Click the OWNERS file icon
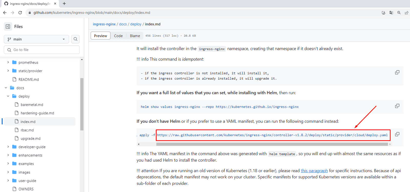This screenshot has width=410, height=192. (x=15, y=189)
